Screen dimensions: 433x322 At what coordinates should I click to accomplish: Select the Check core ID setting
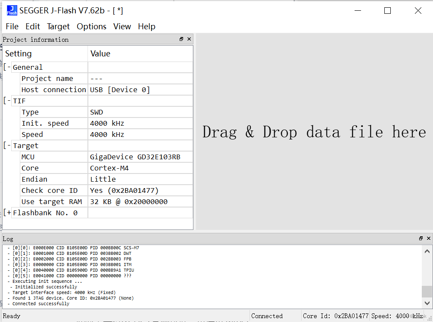[54, 190]
